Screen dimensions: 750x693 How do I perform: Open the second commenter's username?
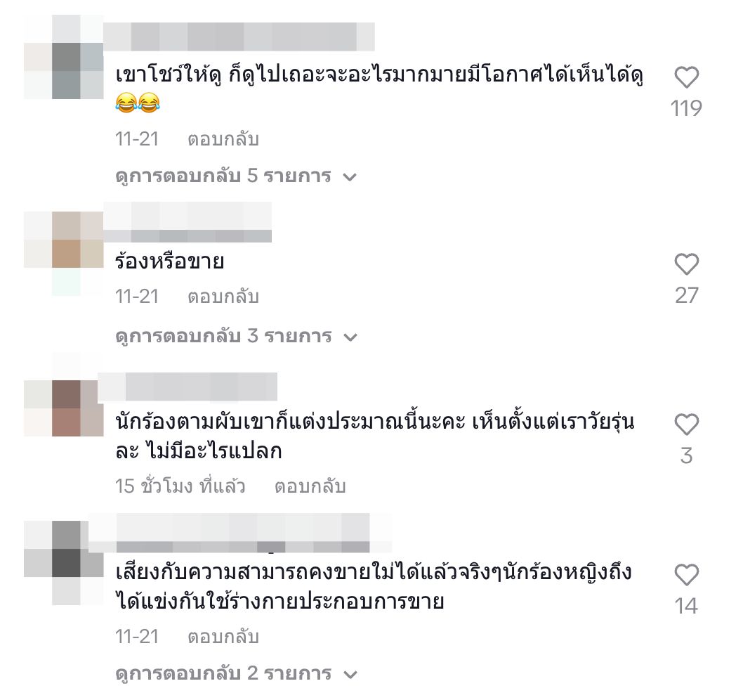coord(187,222)
